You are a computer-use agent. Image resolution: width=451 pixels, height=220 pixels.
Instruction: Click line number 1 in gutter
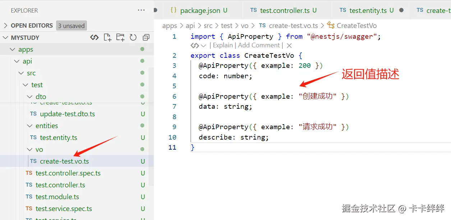pos(174,36)
